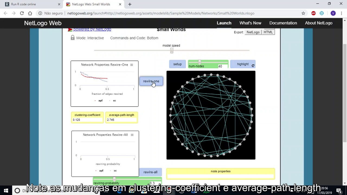Click the Network Properties Rewire-All plot title
This screenshot has width=347, height=195.
[x=105, y=135]
